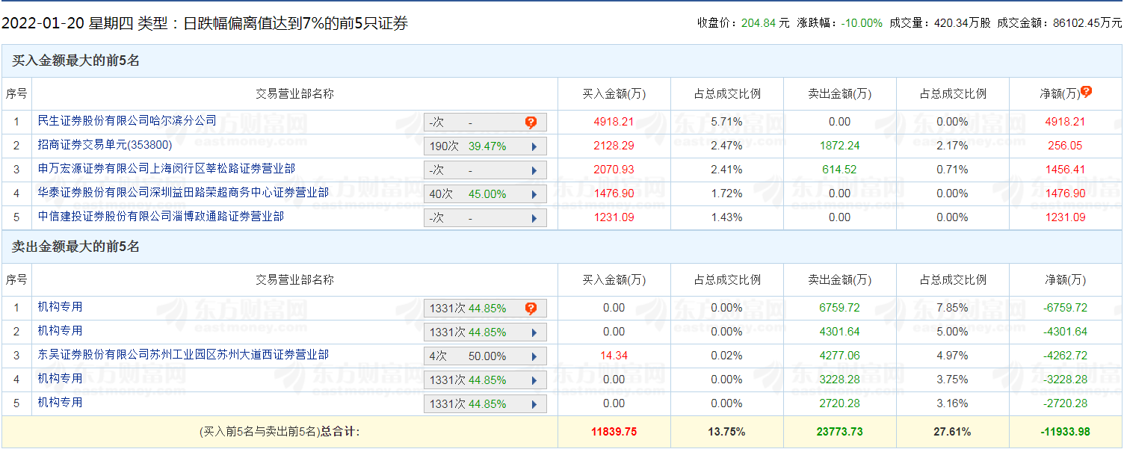Screen dimensions: 1124x449
Task: Expand arrow in 申万宏源上海闵行区莘松路 row
Action: point(534,170)
